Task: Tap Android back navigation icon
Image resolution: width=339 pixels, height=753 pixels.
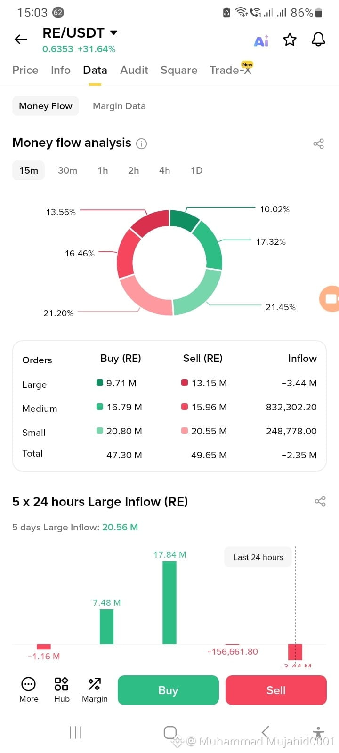Action: click(x=265, y=732)
